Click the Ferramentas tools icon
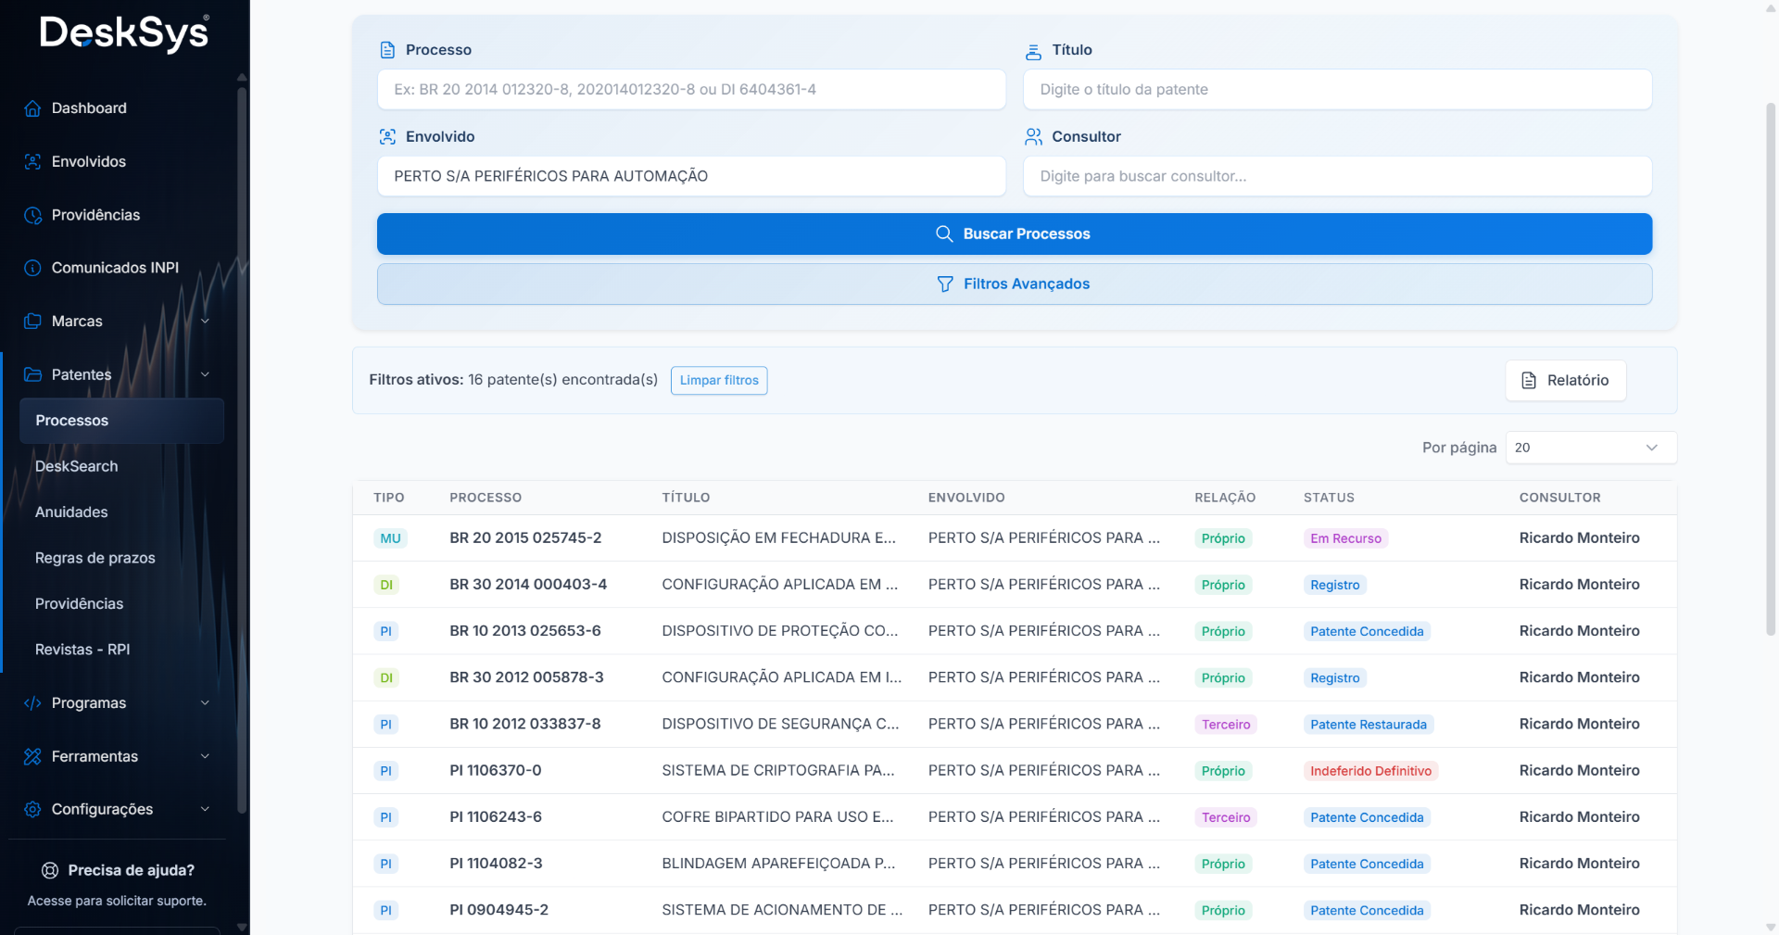 tap(32, 756)
